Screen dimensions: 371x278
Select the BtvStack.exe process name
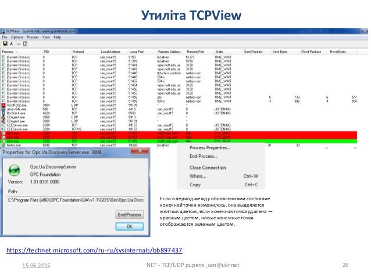click(x=16, y=113)
